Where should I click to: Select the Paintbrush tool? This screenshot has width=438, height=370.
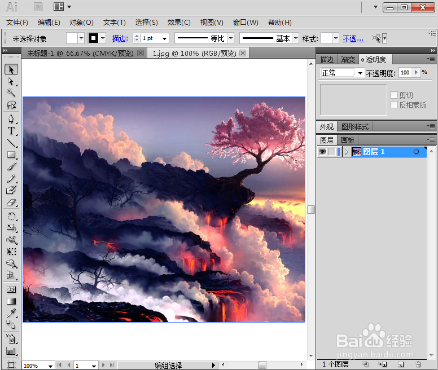[11, 166]
